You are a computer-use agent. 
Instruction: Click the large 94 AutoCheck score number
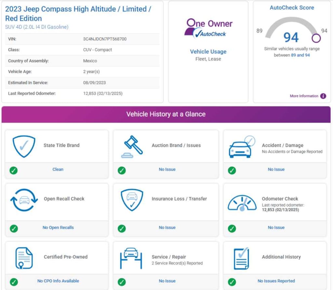click(x=291, y=37)
